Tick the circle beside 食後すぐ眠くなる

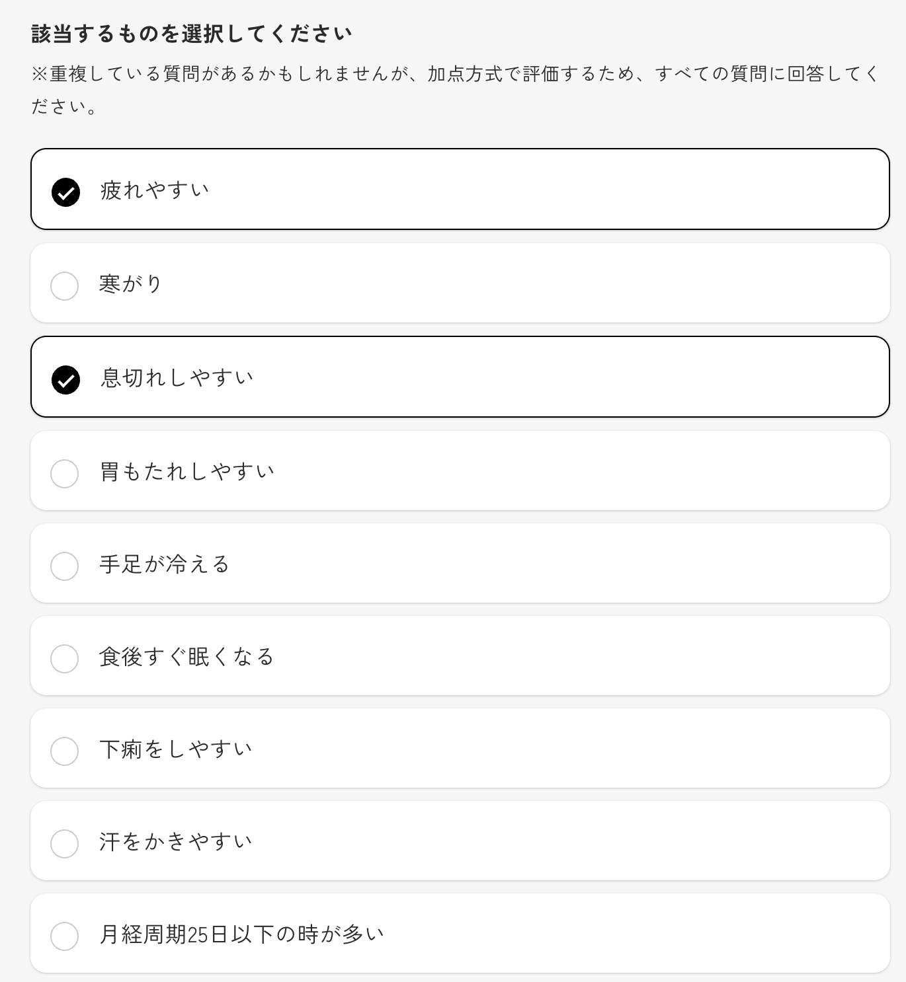coord(65,659)
